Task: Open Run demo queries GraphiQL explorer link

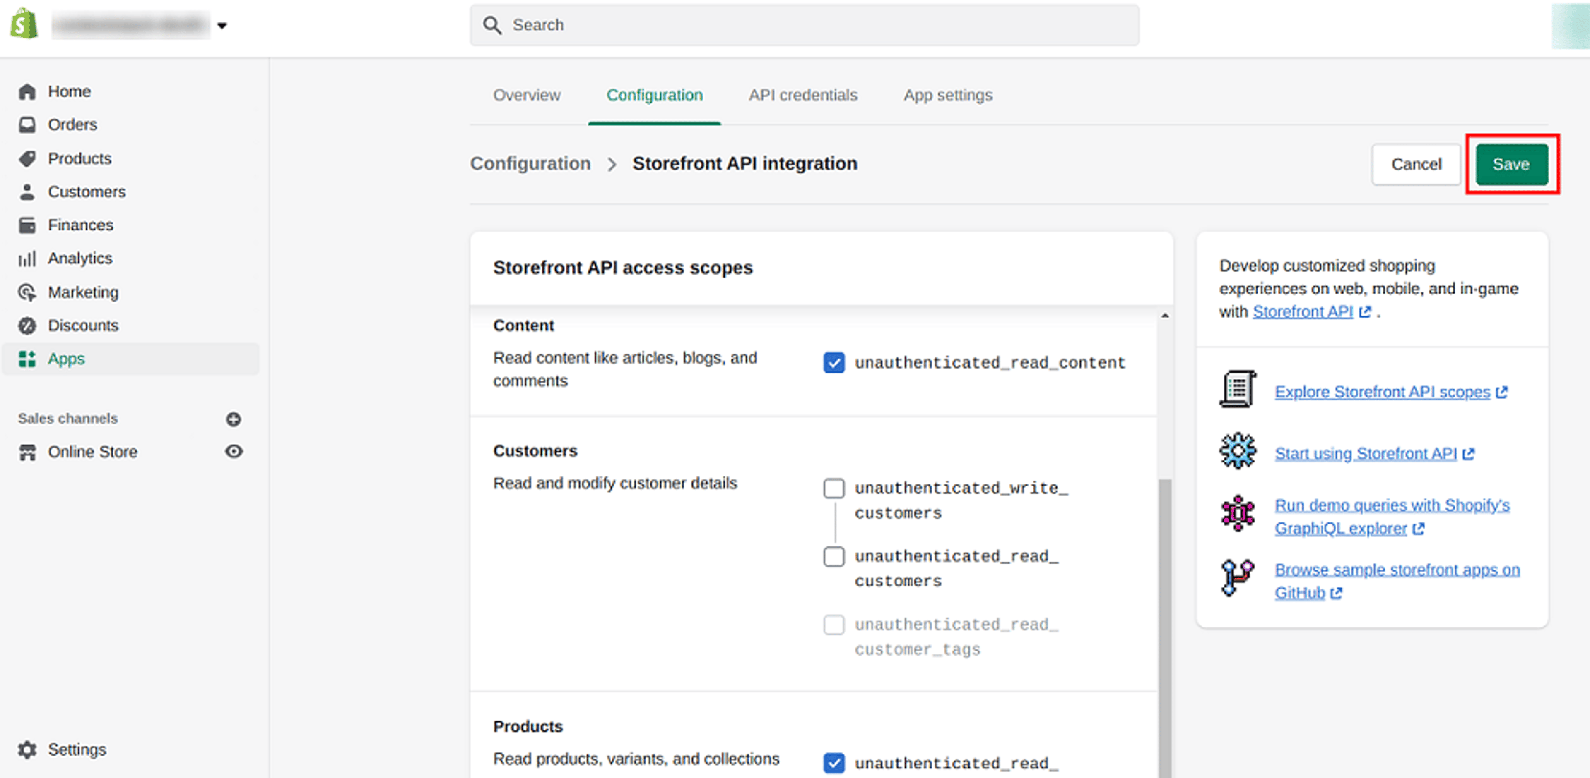Action: click(x=1392, y=517)
